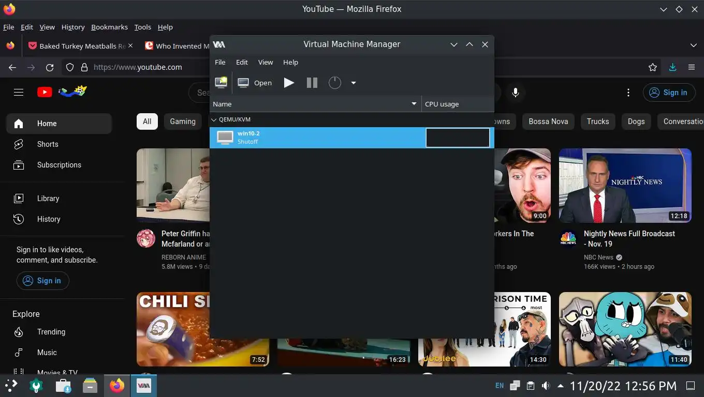Go to YouTube Home in sidebar
Image resolution: width=704 pixels, height=397 pixels.
tap(59, 124)
